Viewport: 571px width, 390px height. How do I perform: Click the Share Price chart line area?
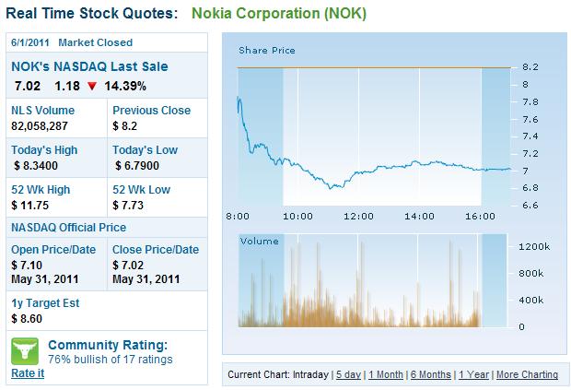tap(368, 171)
